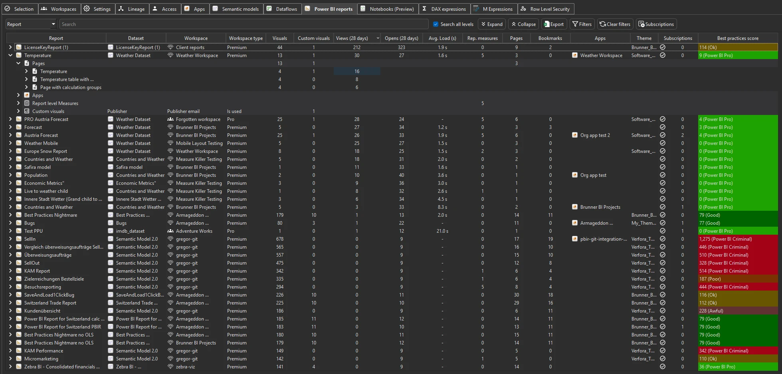Click the report icon beside LicenseKeyReport (1)
Image resolution: width=782 pixels, height=374 pixels.
18,47
